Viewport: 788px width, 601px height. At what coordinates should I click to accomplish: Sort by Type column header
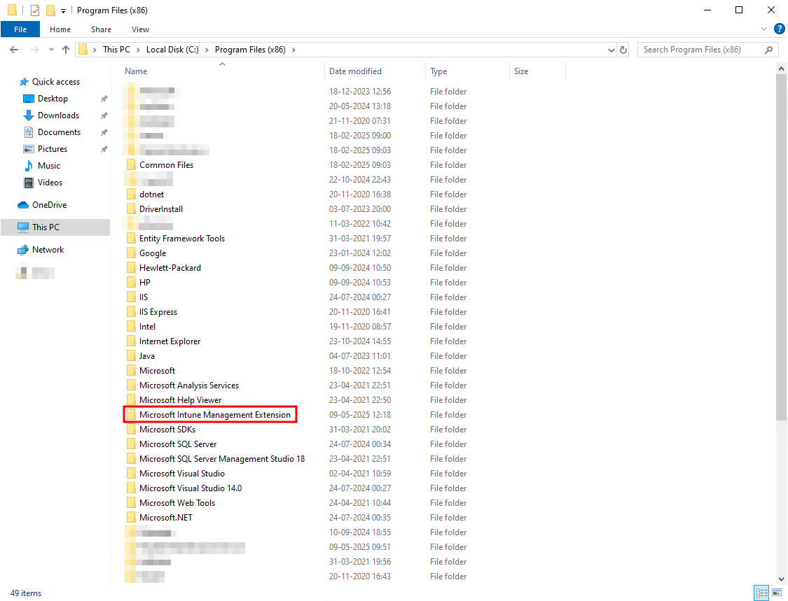[x=438, y=71]
